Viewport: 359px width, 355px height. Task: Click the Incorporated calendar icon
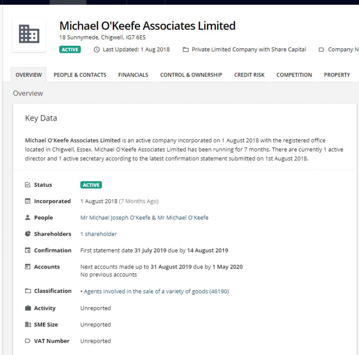pyautogui.click(x=28, y=201)
